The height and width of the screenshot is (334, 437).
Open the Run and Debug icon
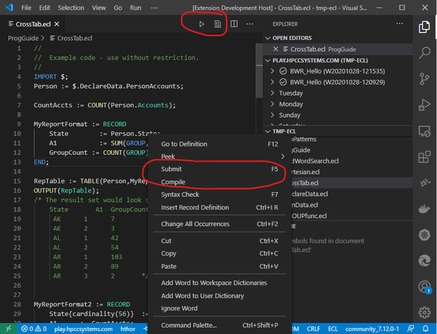coord(424,104)
